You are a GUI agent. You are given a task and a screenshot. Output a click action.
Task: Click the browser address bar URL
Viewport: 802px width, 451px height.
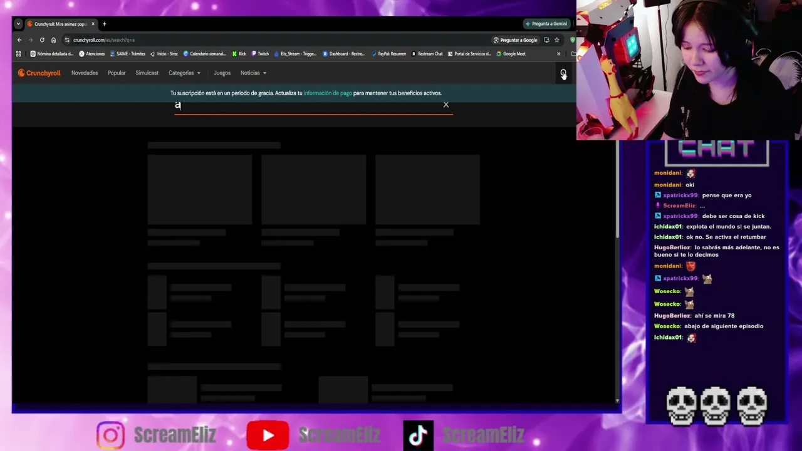(x=104, y=40)
